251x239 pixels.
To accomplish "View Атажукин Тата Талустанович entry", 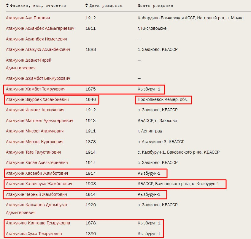I will click(34, 152).
